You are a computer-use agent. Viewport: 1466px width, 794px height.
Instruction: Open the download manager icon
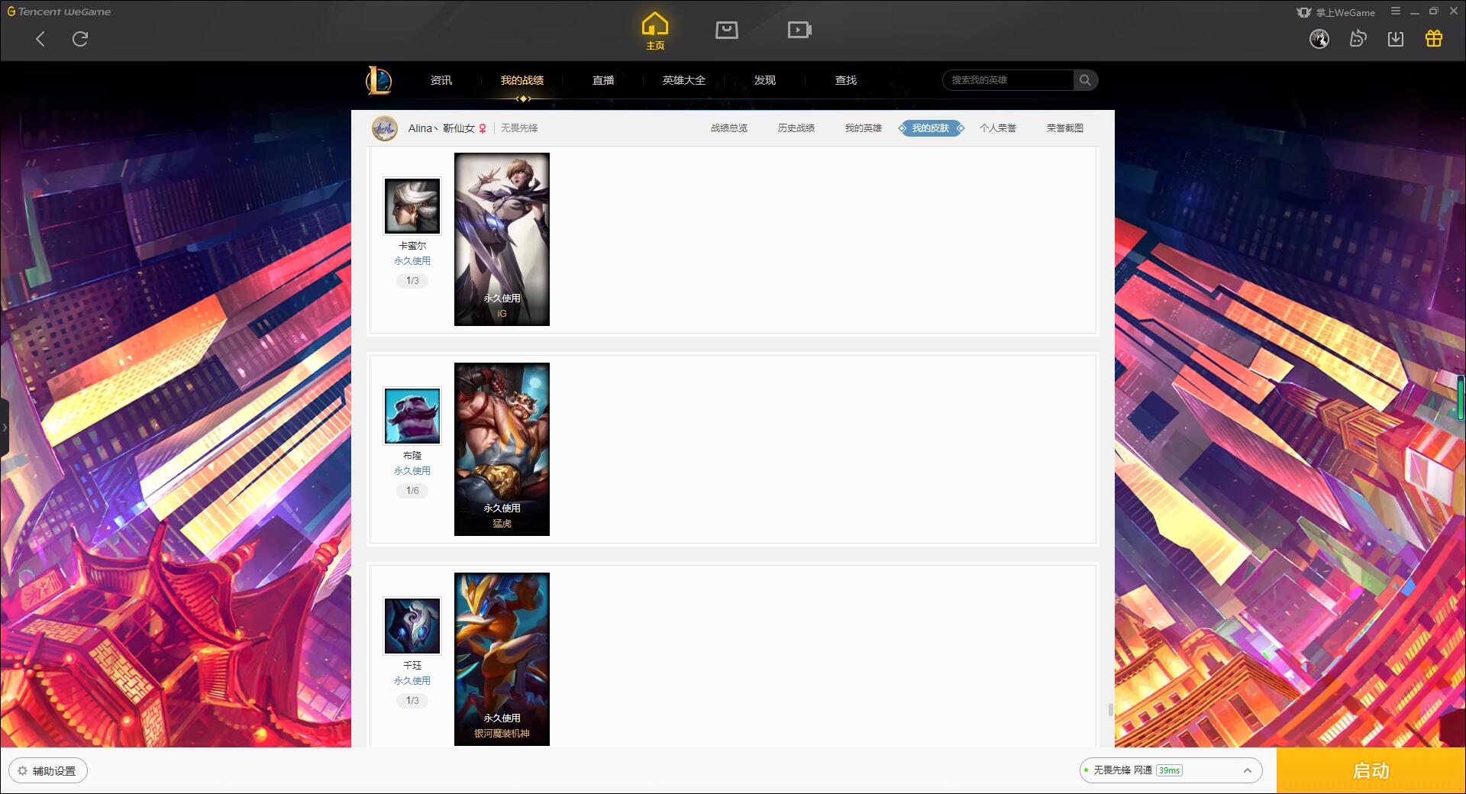1396,39
